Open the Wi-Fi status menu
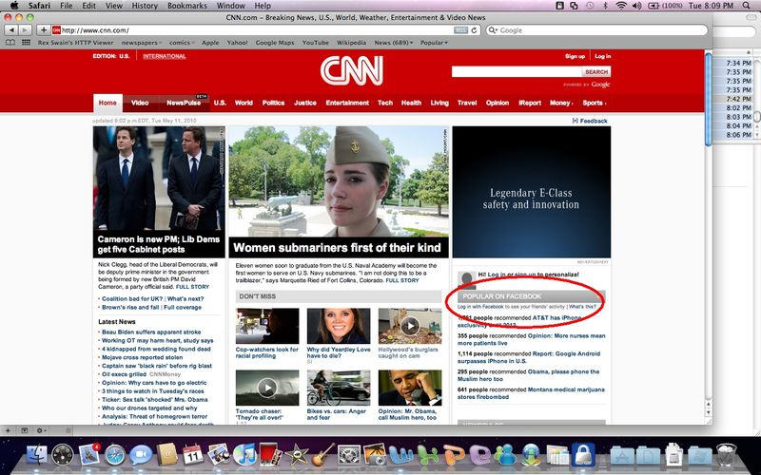Image resolution: width=761 pixels, height=475 pixels. click(621, 6)
